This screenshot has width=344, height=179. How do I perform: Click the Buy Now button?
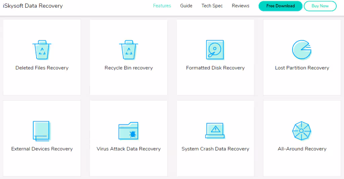(320, 6)
